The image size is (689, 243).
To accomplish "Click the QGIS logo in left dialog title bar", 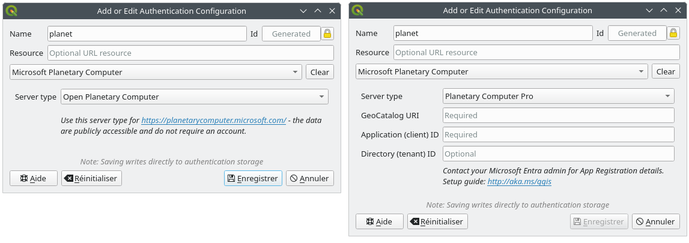I will (12, 11).
